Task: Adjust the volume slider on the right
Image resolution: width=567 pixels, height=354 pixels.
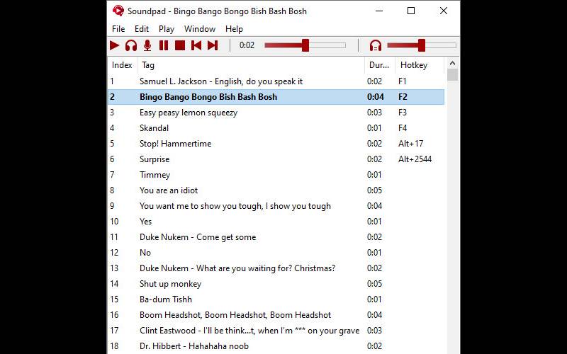Action: (x=421, y=45)
